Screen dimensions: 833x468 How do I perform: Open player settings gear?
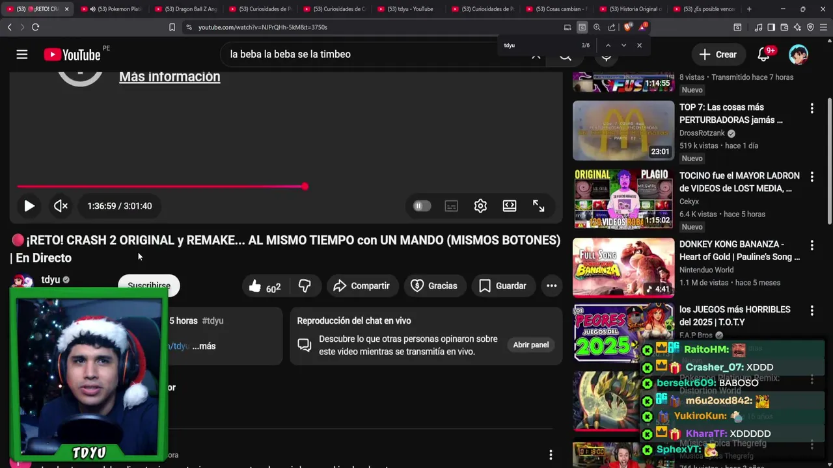click(480, 206)
